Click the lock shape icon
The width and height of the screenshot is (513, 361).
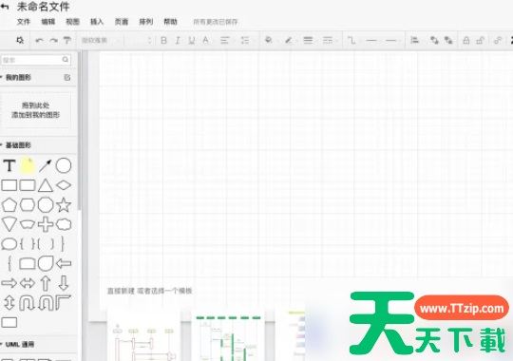466,40
